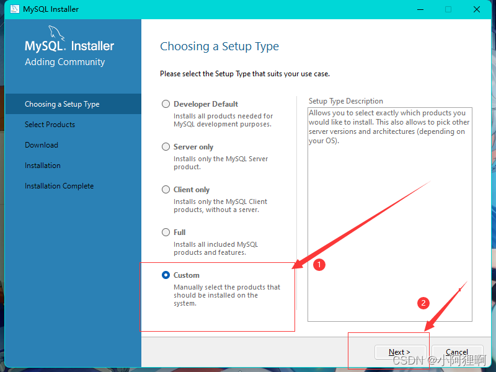Select the Server only radio button
The height and width of the screenshot is (372, 496).
coord(166,147)
